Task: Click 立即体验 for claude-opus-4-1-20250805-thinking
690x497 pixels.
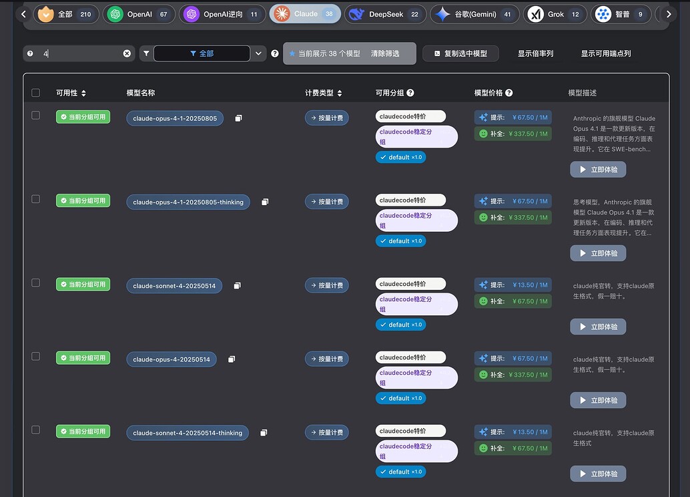Action: coord(598,253)
